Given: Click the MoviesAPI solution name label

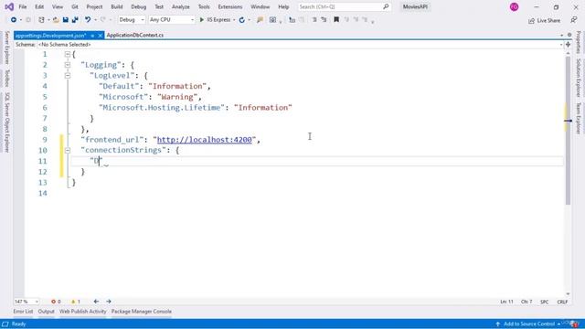Looking at the screenshot, I should click(x=415, y=6).
